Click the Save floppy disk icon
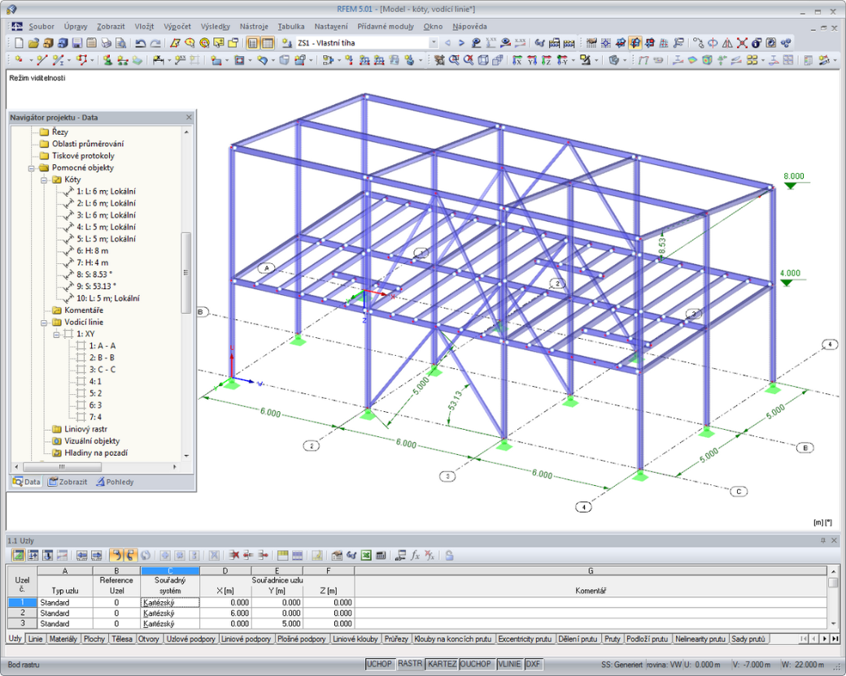 pyautogui.click(x=77, y=43)
